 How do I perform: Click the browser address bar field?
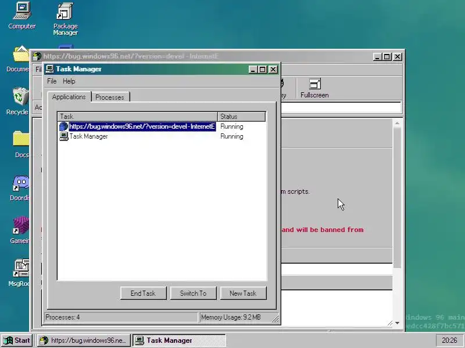click(x=341, y=107)
